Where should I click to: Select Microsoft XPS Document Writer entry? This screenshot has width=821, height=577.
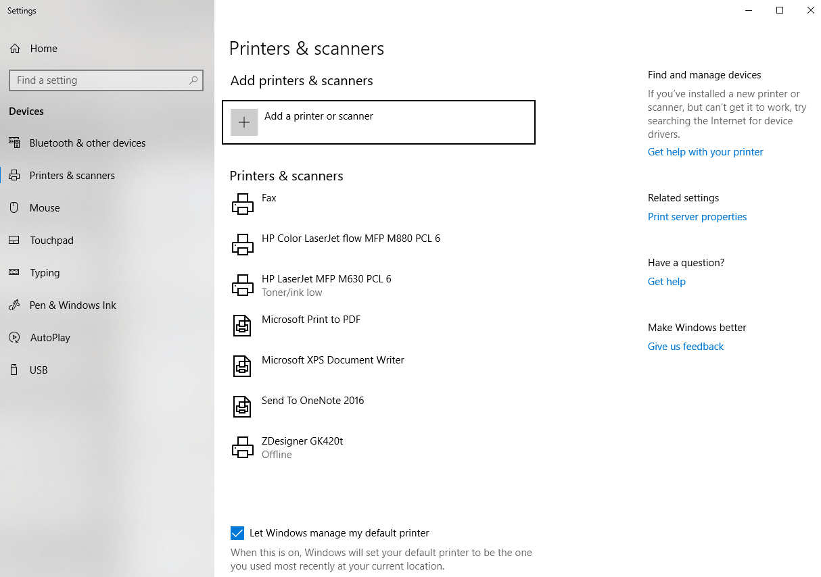click(333, 360)
